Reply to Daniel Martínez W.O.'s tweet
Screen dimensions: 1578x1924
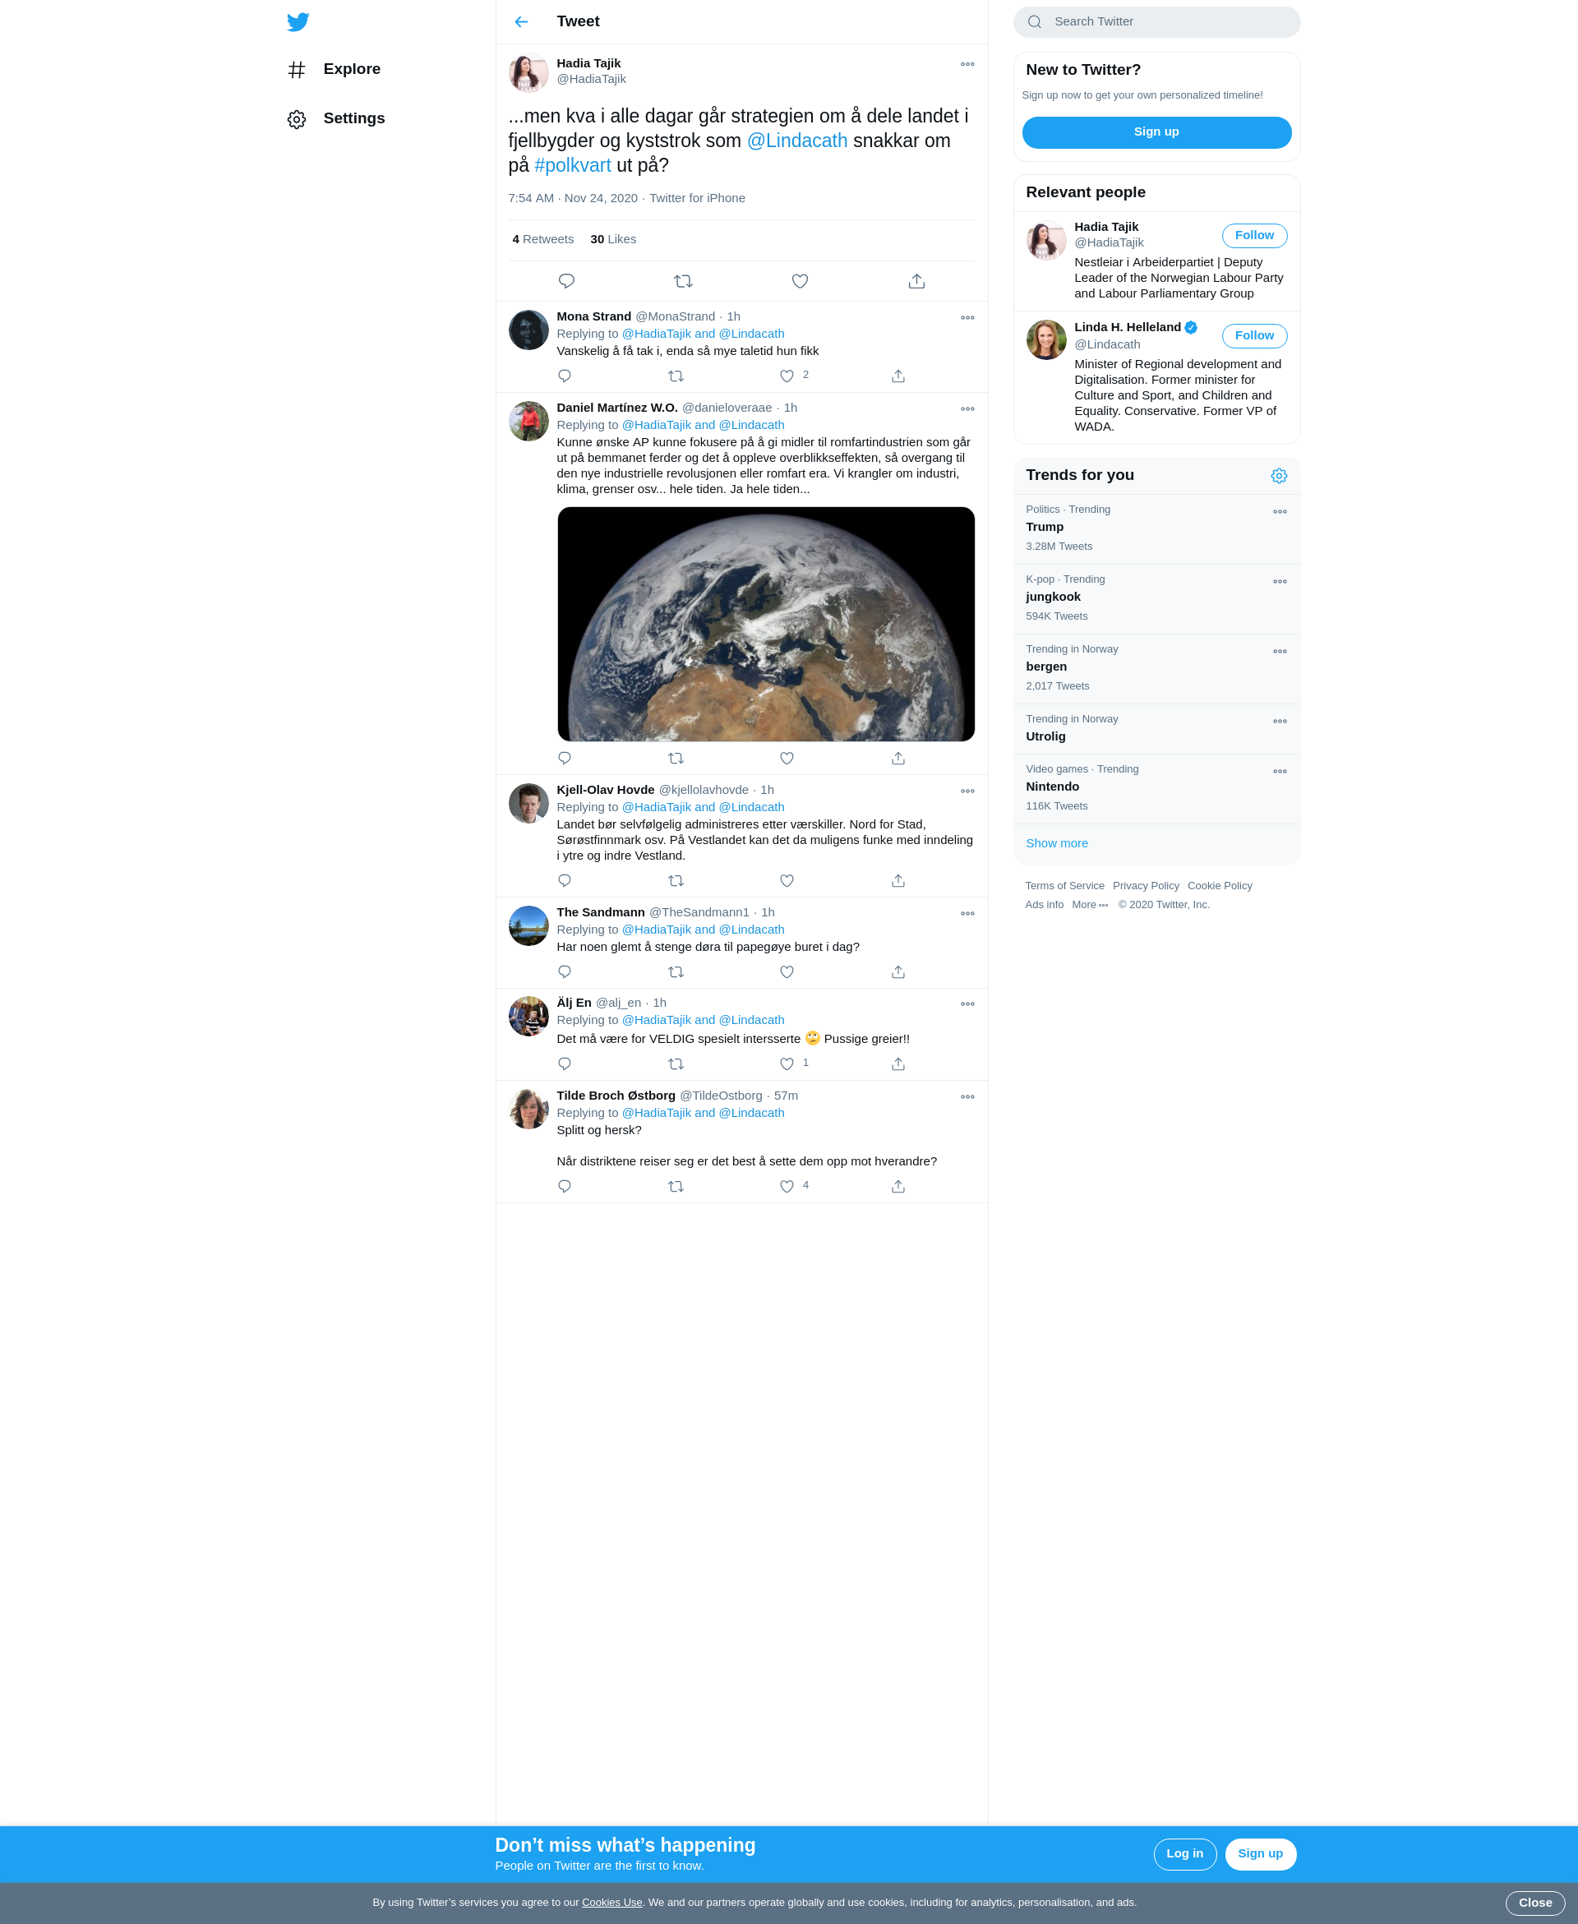565,758
